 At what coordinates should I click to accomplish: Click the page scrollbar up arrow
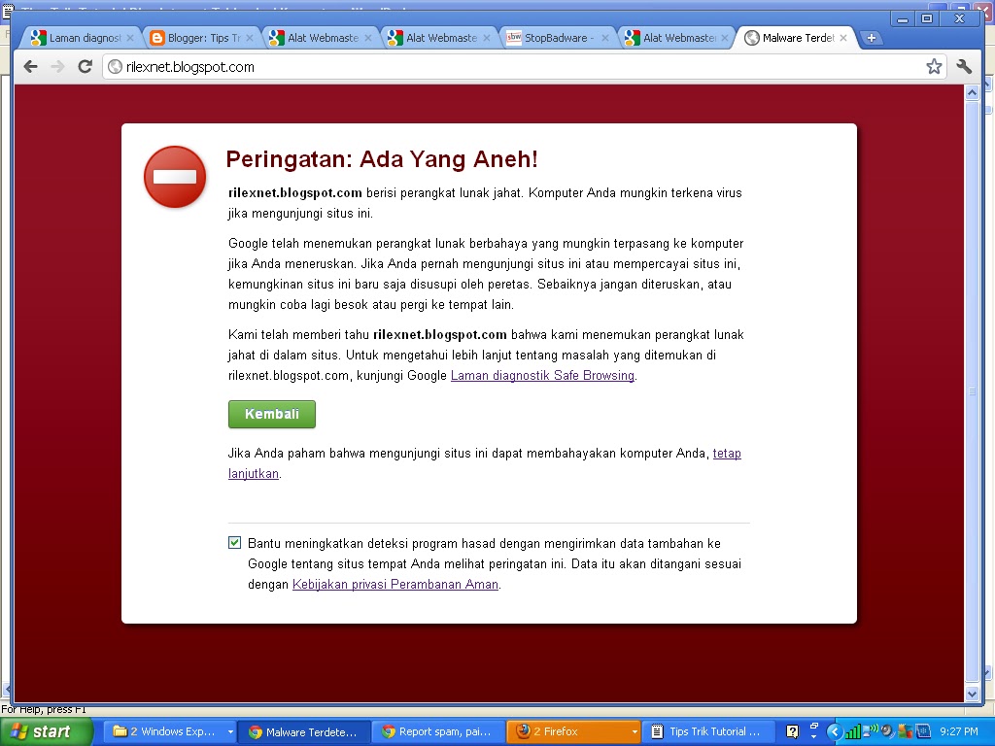click(972, 92)
